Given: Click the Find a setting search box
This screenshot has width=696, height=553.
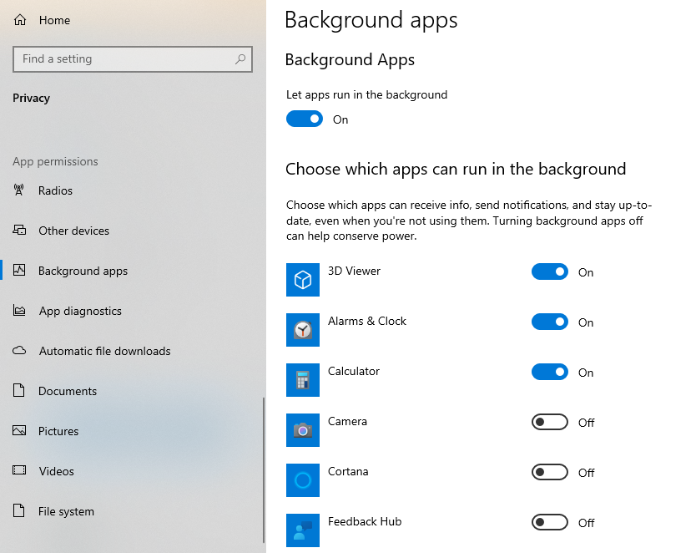Looking at the screenshot, I should pyautogui.click(x=133, y=59).
